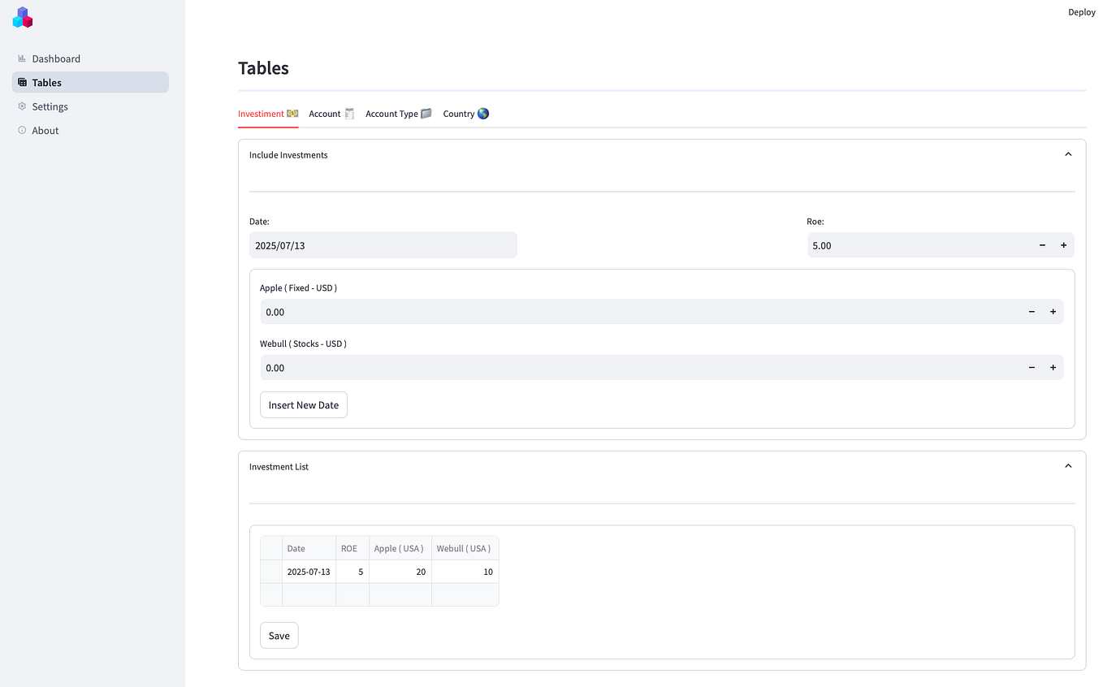Switch to the Account tab
Viewport: 1103px width, 687px height.
point(324,113)
